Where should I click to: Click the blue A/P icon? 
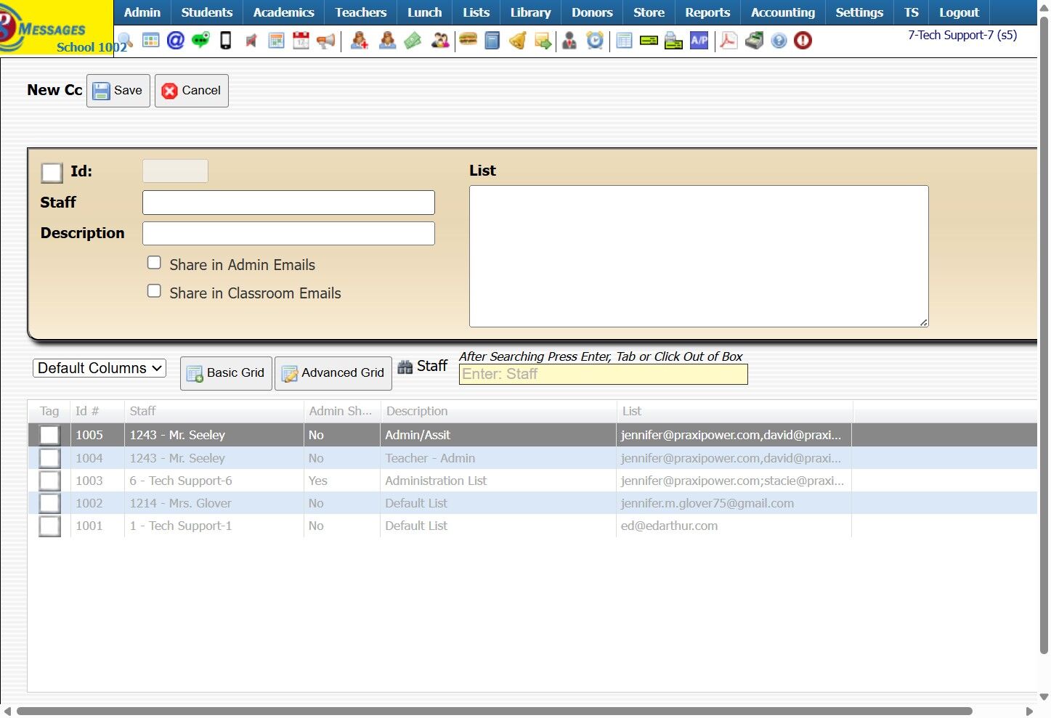[699, 41]
